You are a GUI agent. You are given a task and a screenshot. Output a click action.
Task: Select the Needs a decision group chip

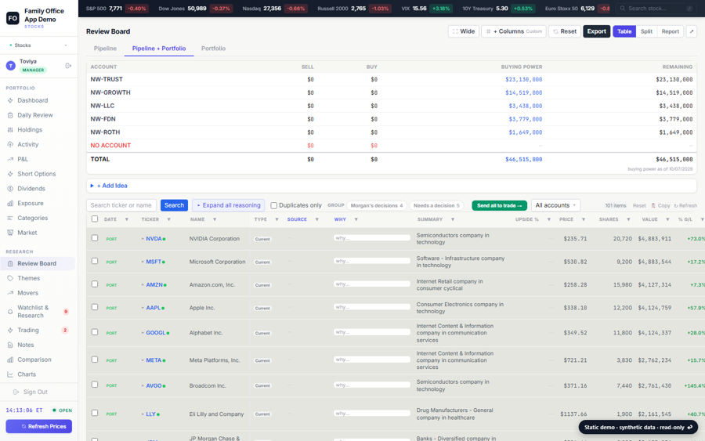(x=436, y=205)
